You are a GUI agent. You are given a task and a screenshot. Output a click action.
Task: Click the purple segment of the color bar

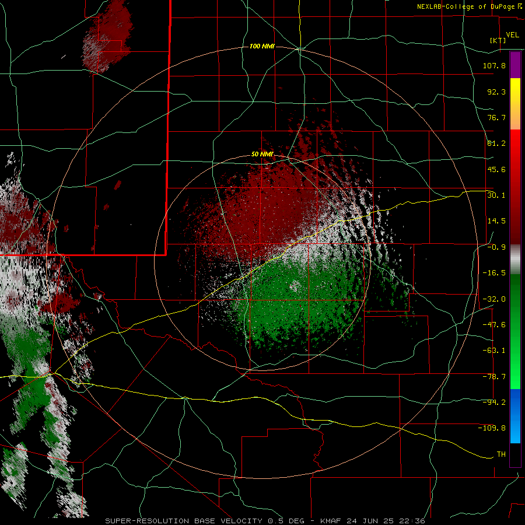pyautogui.click(x=515, y=65)
